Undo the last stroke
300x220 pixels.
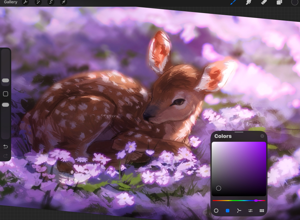click(x=5, y=146)
